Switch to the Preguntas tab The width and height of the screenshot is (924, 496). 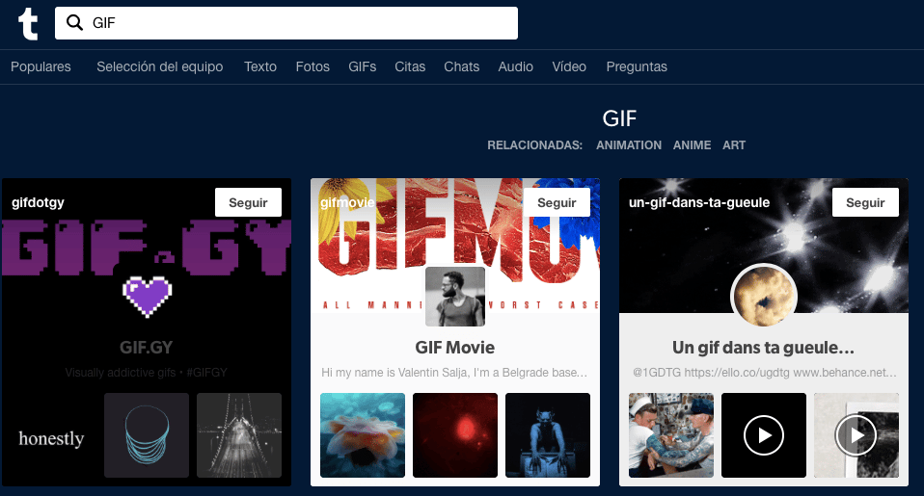637,67
